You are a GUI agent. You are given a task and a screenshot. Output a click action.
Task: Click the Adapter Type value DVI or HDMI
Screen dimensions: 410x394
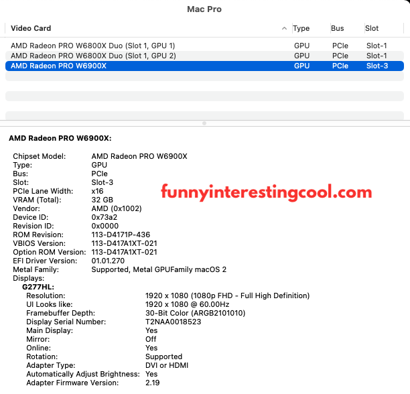pos(167,365)
